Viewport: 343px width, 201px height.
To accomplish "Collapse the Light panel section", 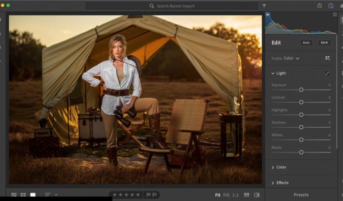I will (273, 73).
